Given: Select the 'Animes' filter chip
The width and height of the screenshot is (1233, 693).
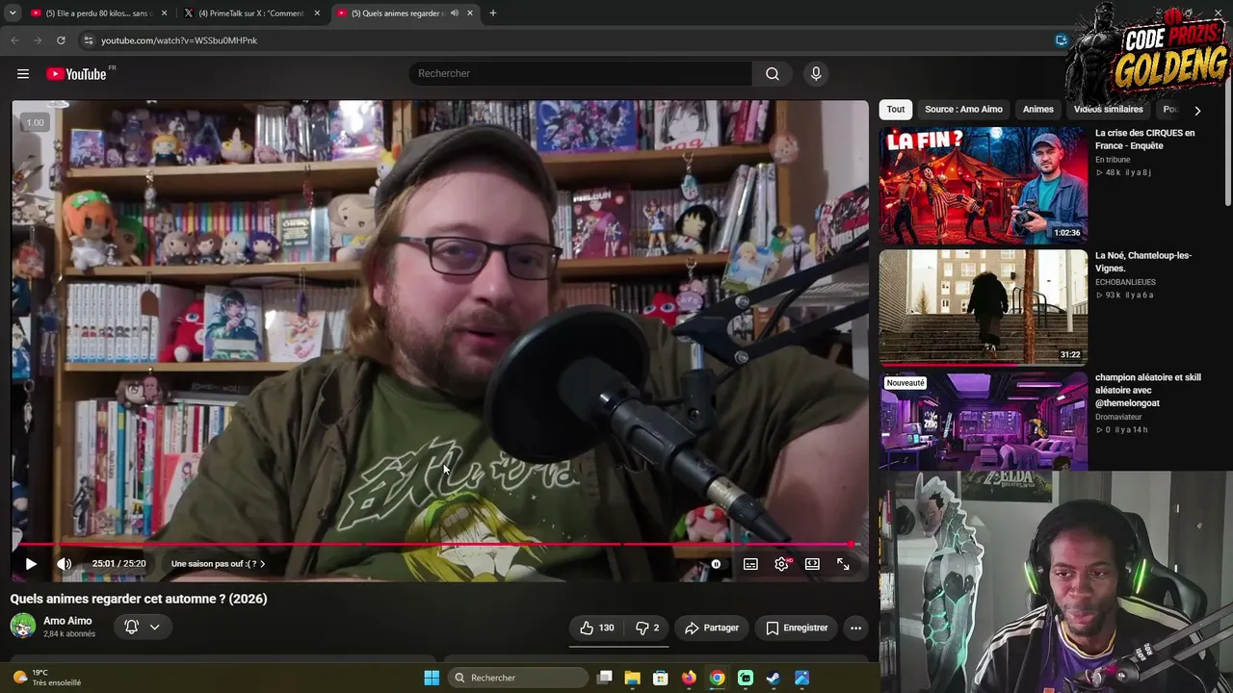Looking at the screenshot, I should (x=1037, y=109).
